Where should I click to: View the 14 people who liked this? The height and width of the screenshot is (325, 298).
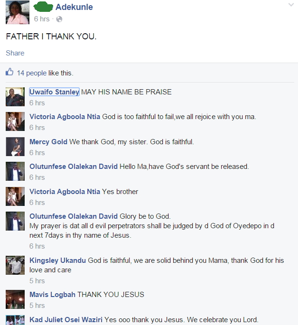coord(32,73)
